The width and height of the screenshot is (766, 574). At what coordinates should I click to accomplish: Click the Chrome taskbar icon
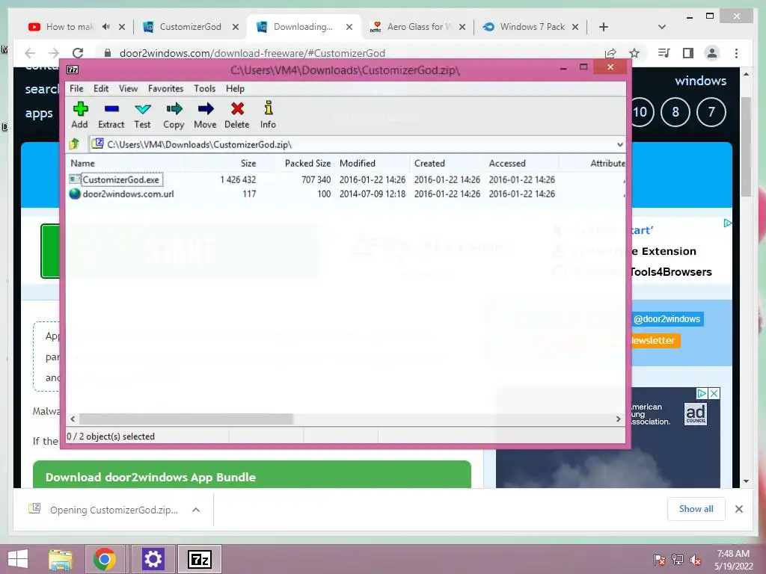pos(105,559)
